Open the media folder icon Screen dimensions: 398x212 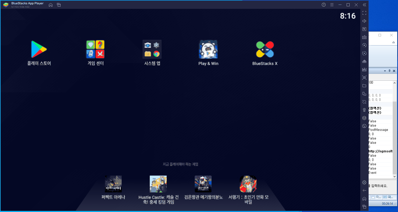coord(364,86)
